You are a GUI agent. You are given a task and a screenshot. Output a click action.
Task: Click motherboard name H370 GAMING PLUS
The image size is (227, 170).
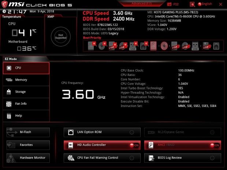[176, 12]
